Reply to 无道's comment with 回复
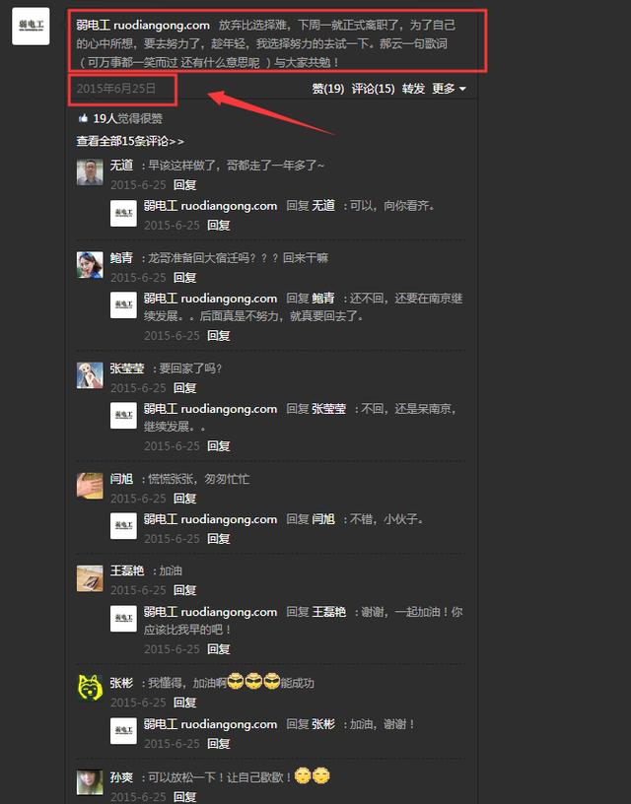Image resolution: width=631 pixels, height=804 pixels. (x=184, y=185)
